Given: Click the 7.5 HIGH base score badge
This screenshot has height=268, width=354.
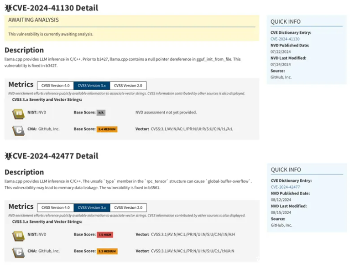Looking at the screenshot, I should coord(105,235).
